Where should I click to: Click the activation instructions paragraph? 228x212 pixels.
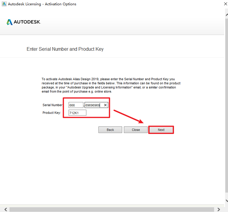tap(111, 85)
